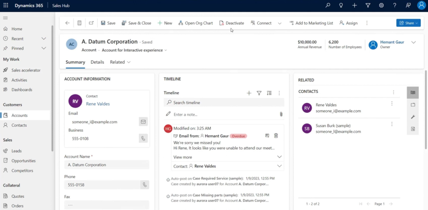Expand the Pinned section chevron
The height and width of the screenshot is (210, 428).
tap(43, 48)
